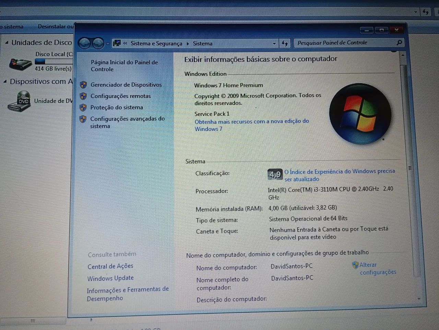Select the Sistema breadcrumb item
The height and width of the screenshot is (330, 439).
pos(203,43)
